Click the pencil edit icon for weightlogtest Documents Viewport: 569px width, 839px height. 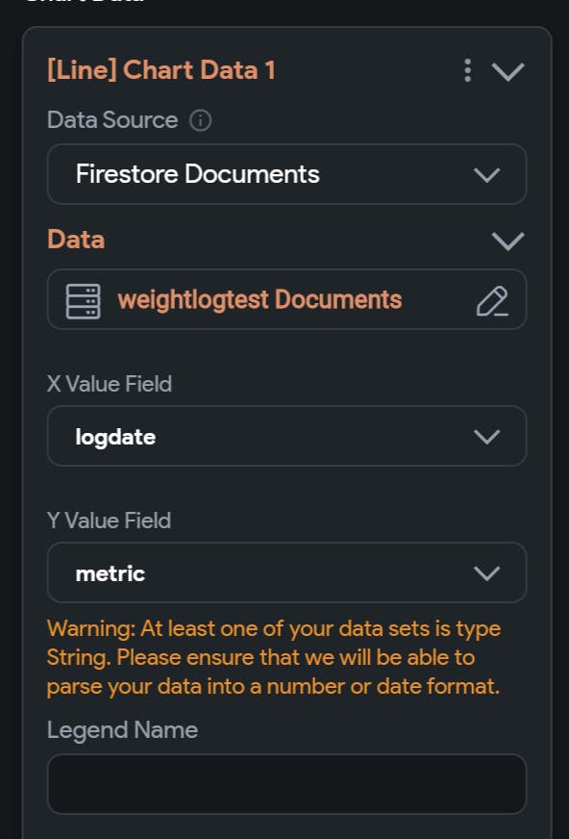point(492,301)
